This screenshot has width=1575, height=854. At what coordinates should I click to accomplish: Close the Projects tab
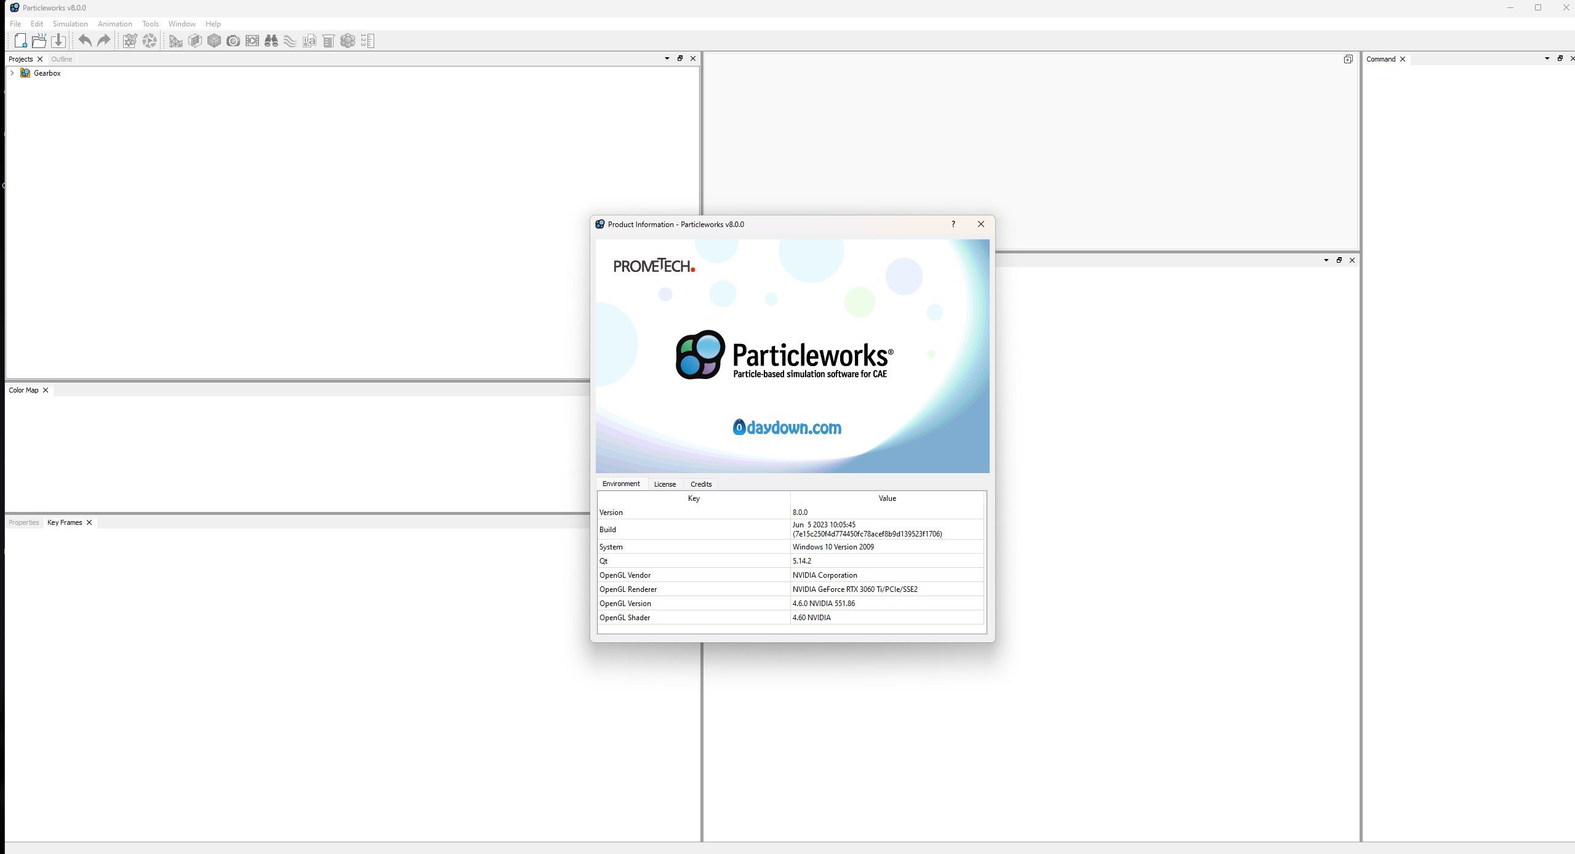click(x=40, y=59)
